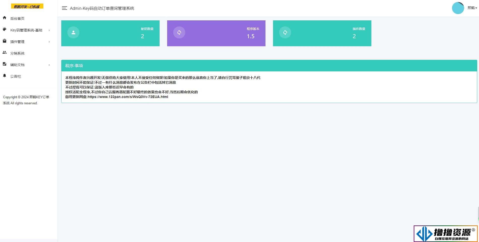The image size is (479, 242).
Task: Click the line starting 本程序纯作者兴趣开发
Action: point(163,78)
